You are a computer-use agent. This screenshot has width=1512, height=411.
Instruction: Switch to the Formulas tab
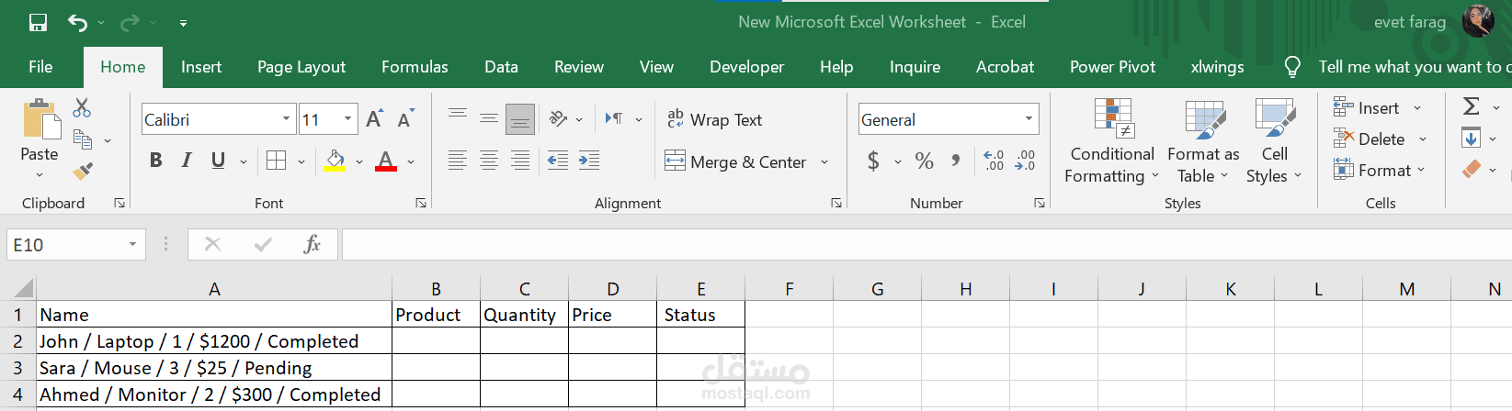(x=415, y=67)
